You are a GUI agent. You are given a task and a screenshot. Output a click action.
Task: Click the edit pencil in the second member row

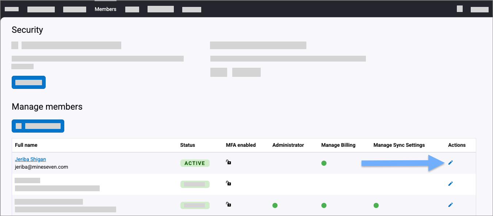click(450, 184)
